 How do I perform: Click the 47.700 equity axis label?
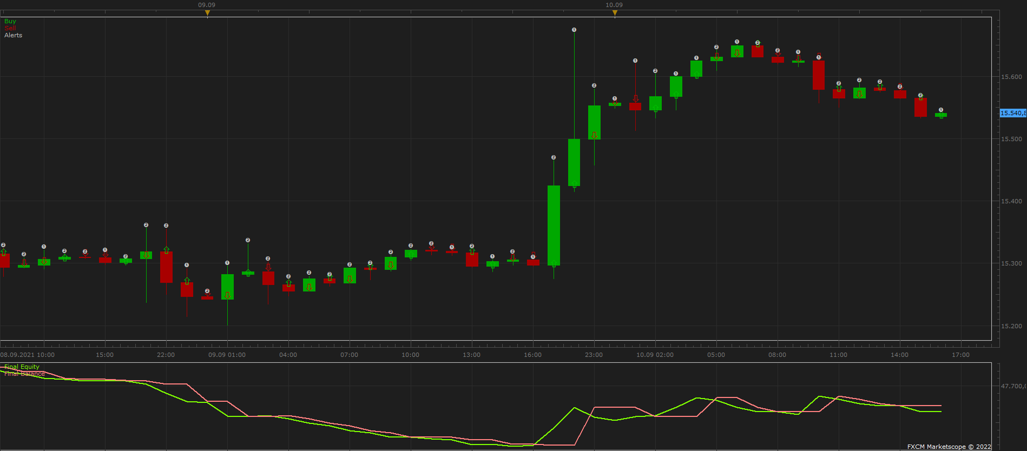[1013, 386]
